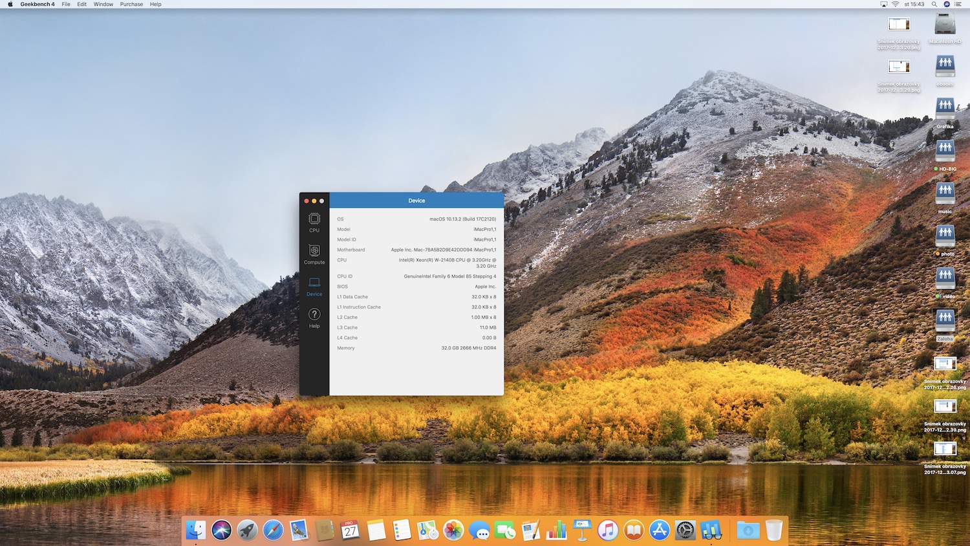Screen dimensions: 970x546
Task: Open Safari compass icon in the Dock
Action: 273,530
